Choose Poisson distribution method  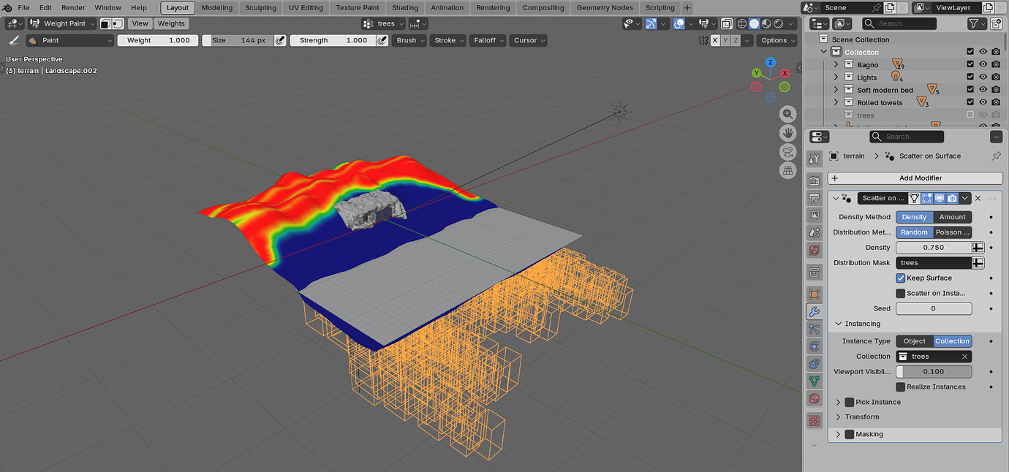952,232
